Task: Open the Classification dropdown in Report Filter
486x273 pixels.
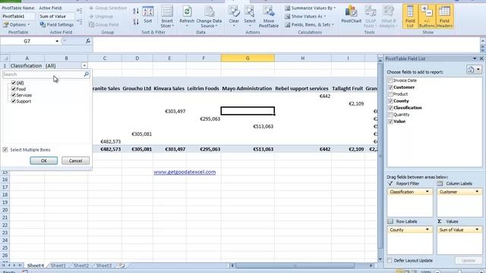Action: tap(428, 192)
